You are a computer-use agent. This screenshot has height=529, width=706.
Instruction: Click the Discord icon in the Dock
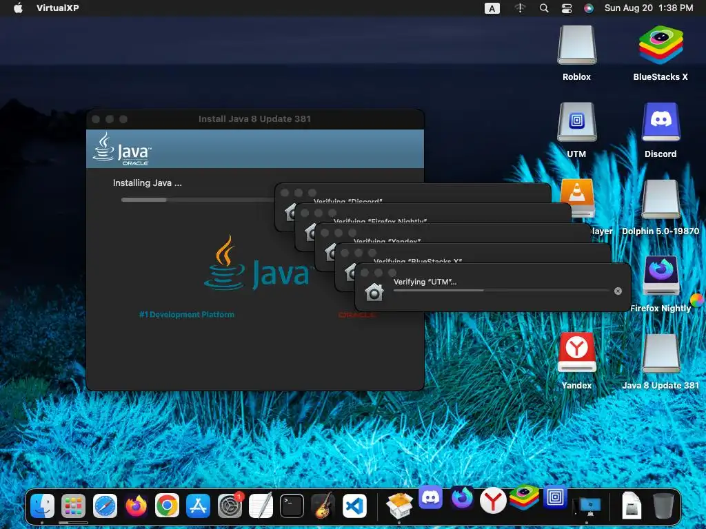click(430, 498)
